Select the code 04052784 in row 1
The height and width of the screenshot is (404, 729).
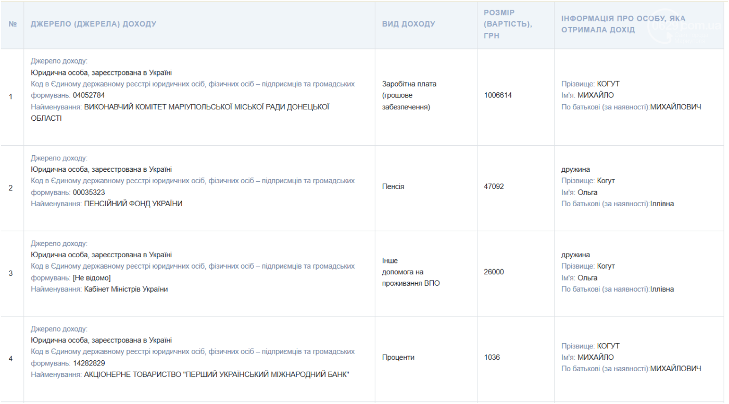point(89,95)
